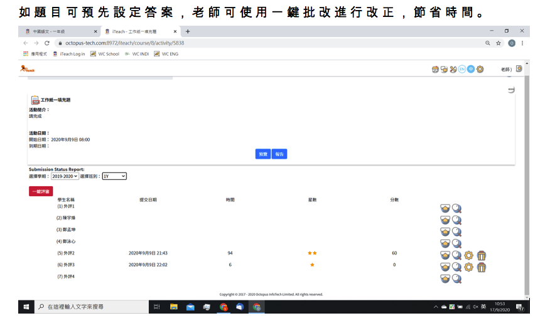Delete the 外評2 submission with trash icon
The width and height of the screenshot is (555, 328).
click(482, 255)
